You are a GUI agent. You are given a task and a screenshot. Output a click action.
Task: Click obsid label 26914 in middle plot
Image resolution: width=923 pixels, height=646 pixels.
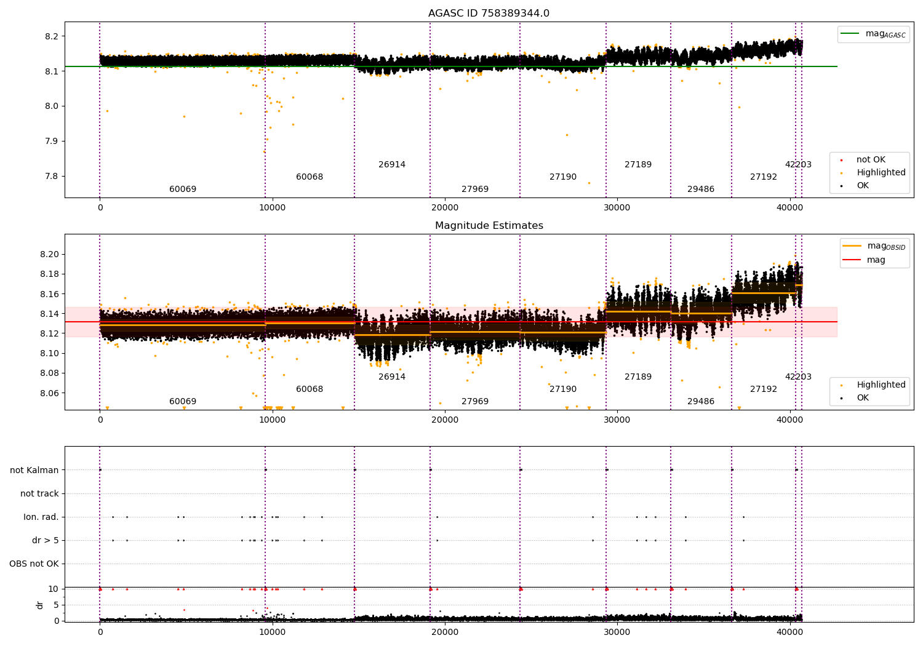pos(392,377)
